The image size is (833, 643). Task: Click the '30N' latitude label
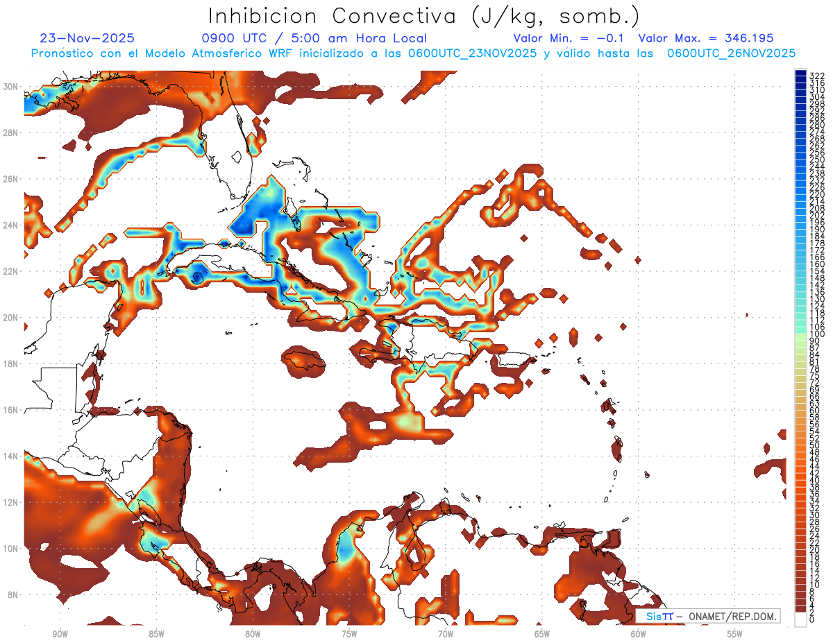click(x=11, y=87)
